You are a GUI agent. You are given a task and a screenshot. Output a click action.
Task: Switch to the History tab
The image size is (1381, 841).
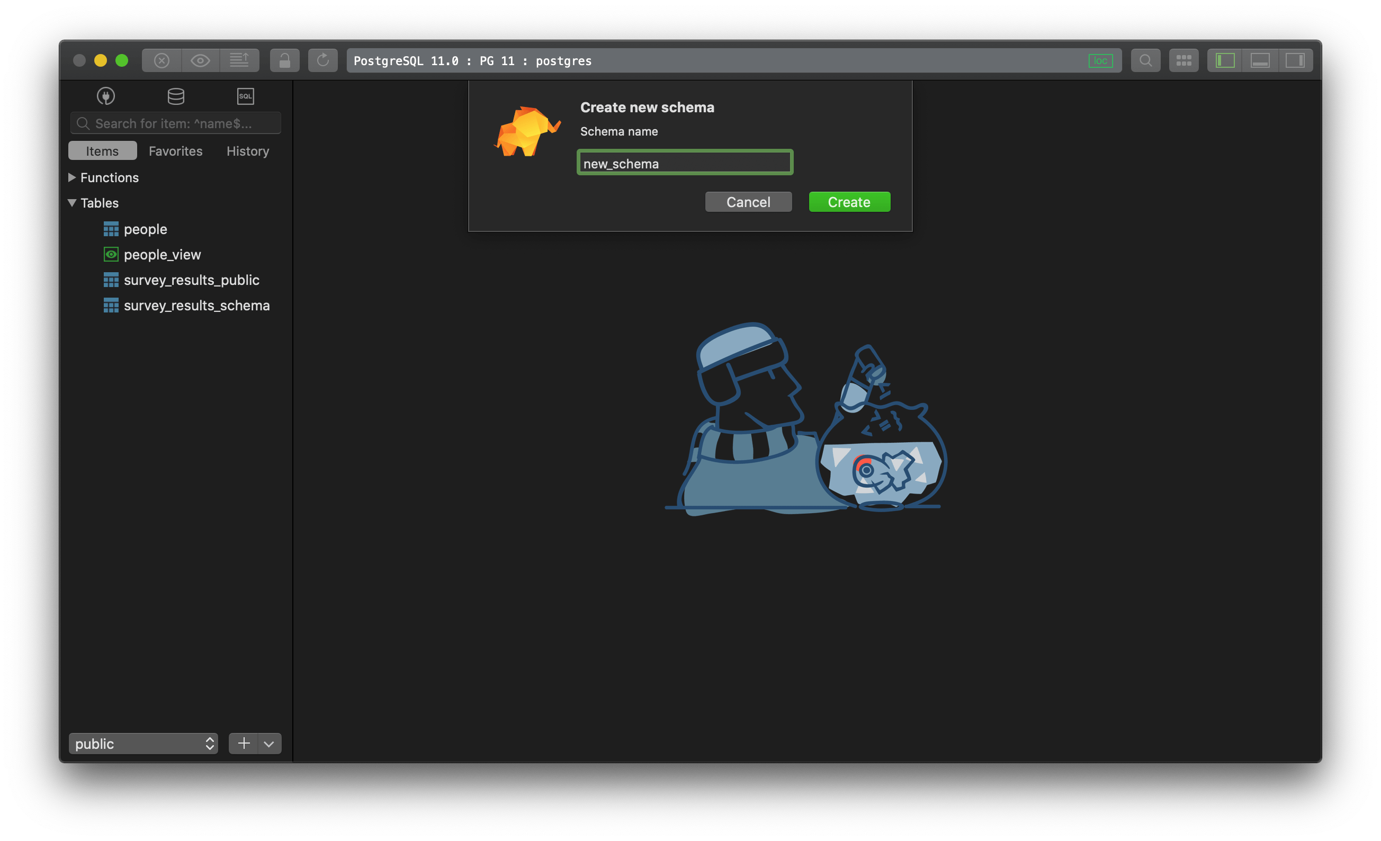tap(247, 150)
